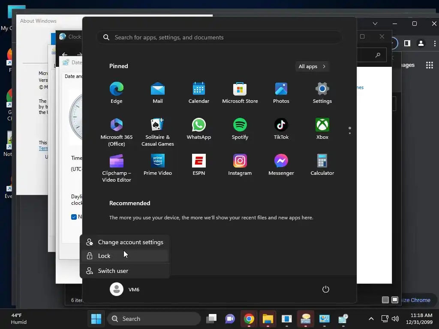This screenshot has width=439, height=329.
Task: Go to next pinned apps page dot
Action: click(x=350, y=133)
